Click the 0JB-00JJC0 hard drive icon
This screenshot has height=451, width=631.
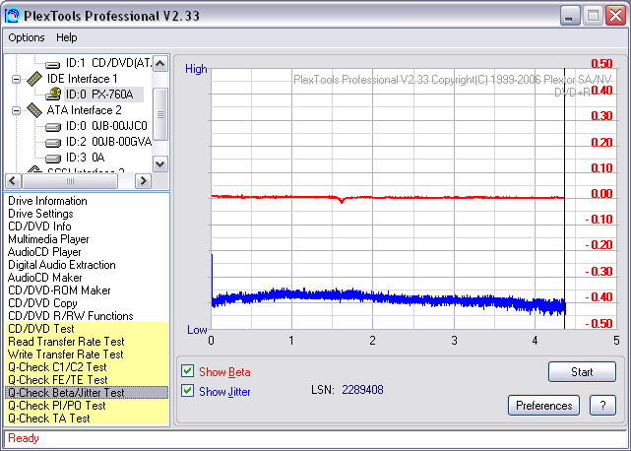tap(52, 127)
